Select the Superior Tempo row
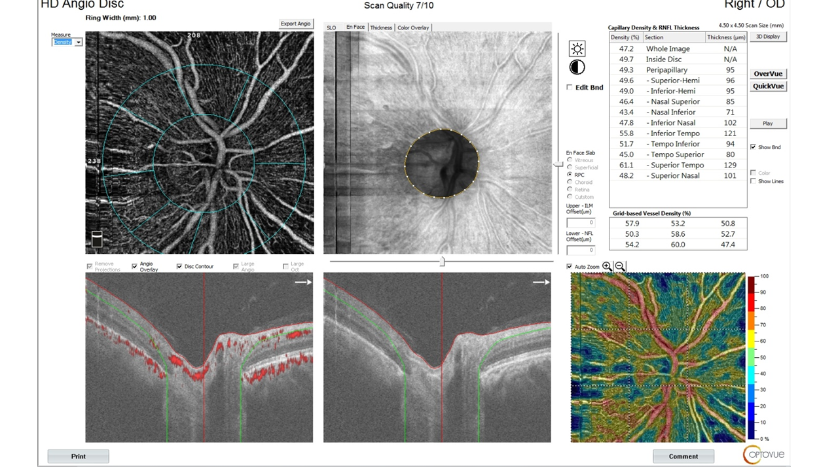Viewport: 838px width, 471px height. point(678,165)
